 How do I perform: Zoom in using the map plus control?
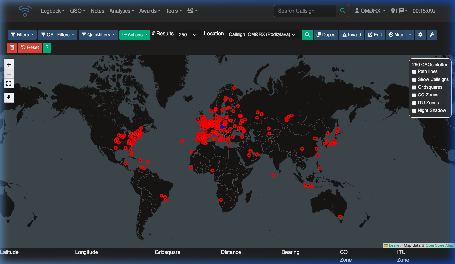pyautogui.click(x=9, y=64)
